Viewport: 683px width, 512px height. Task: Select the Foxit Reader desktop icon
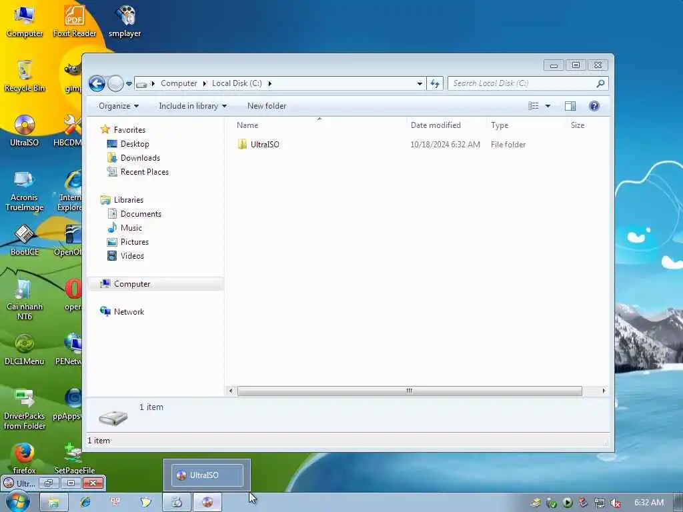[75, 21]
